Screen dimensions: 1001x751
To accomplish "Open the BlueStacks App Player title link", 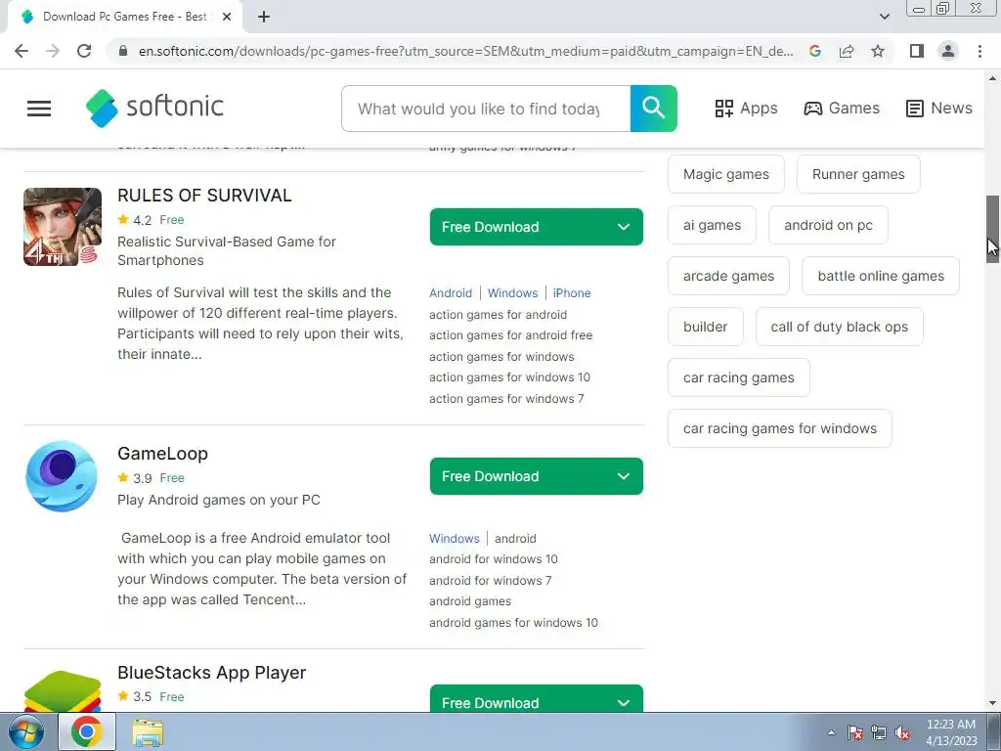I will tap(212, 673).
